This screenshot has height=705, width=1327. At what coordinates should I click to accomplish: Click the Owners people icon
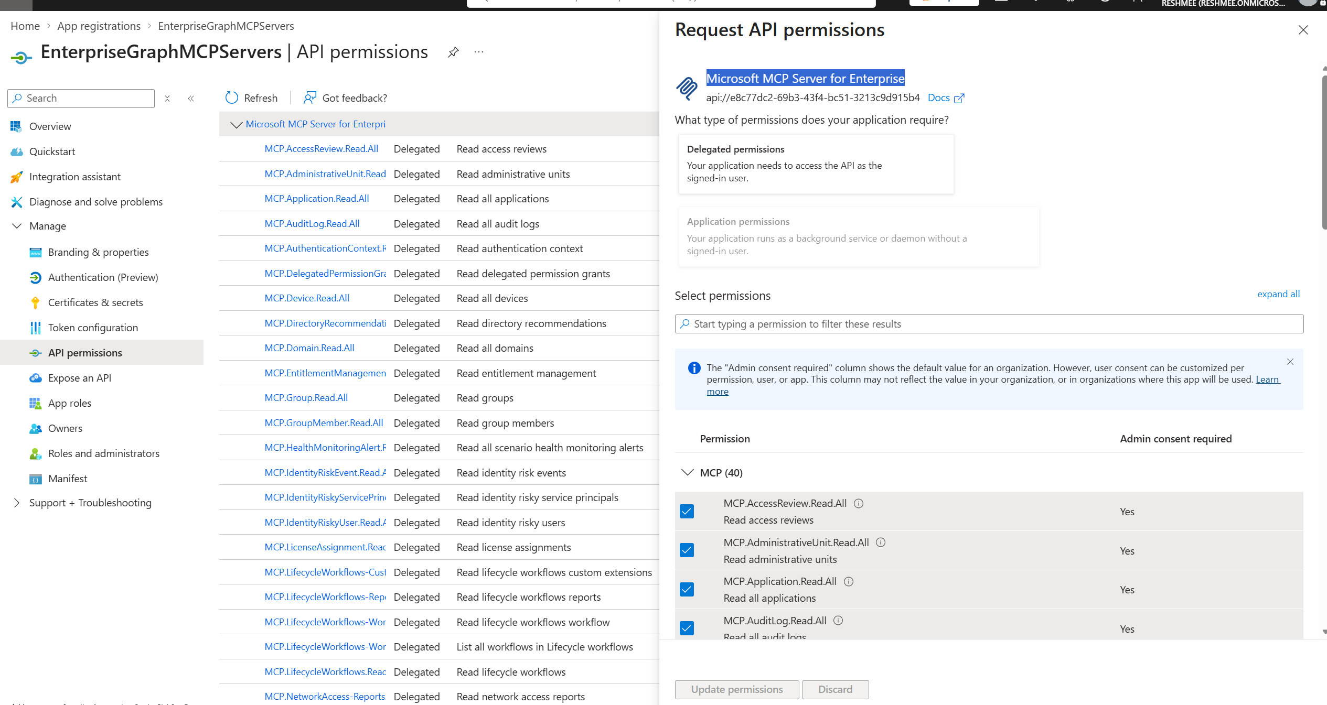tap(35, 428)
